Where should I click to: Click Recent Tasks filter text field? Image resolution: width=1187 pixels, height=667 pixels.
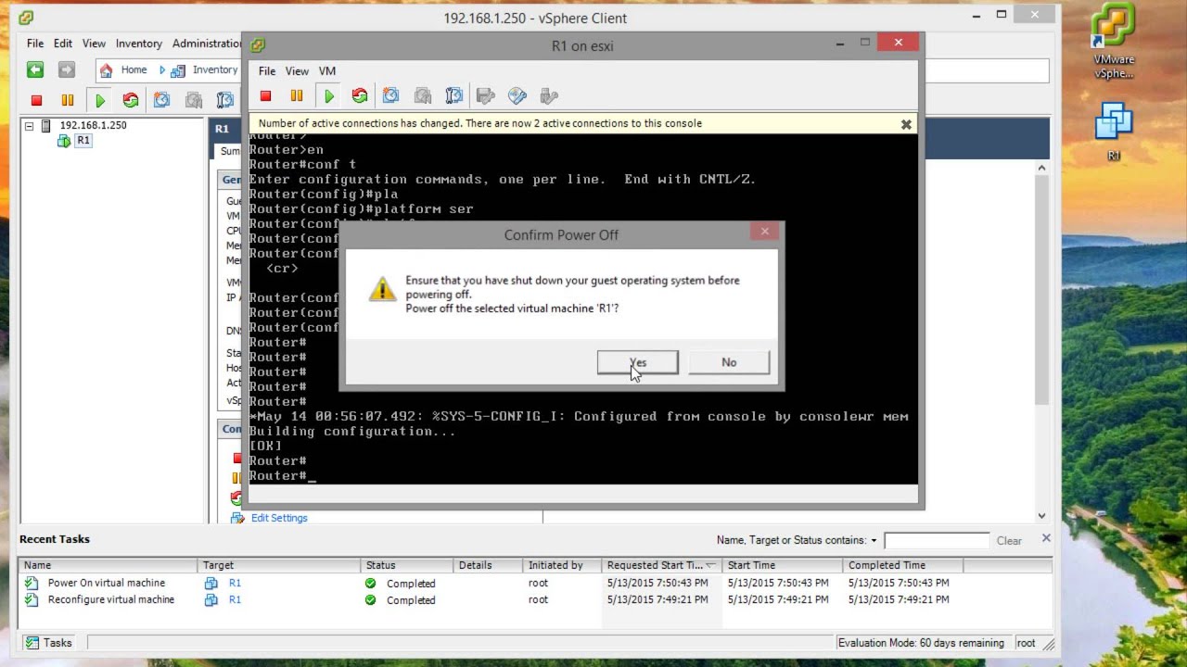tap(937, 541)
